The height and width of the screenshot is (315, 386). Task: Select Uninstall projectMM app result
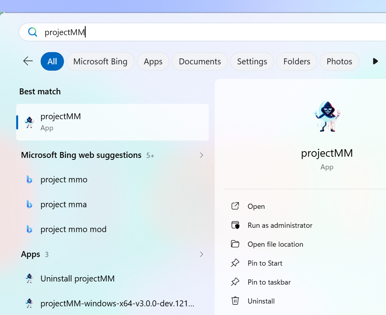112,279
